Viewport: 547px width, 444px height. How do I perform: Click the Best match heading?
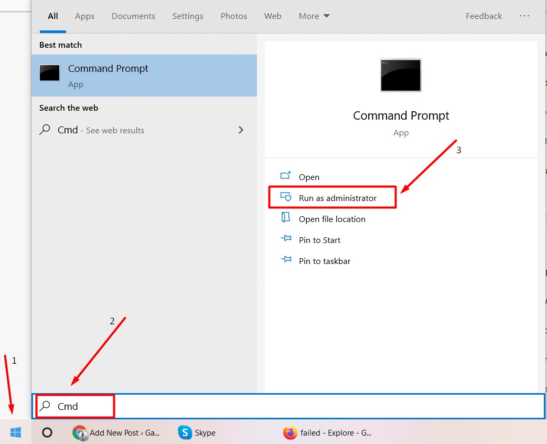tap(60, 45)
